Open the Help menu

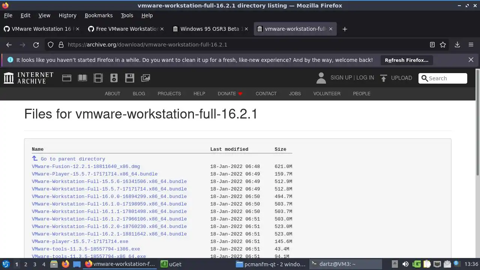(x=147, y=15)
